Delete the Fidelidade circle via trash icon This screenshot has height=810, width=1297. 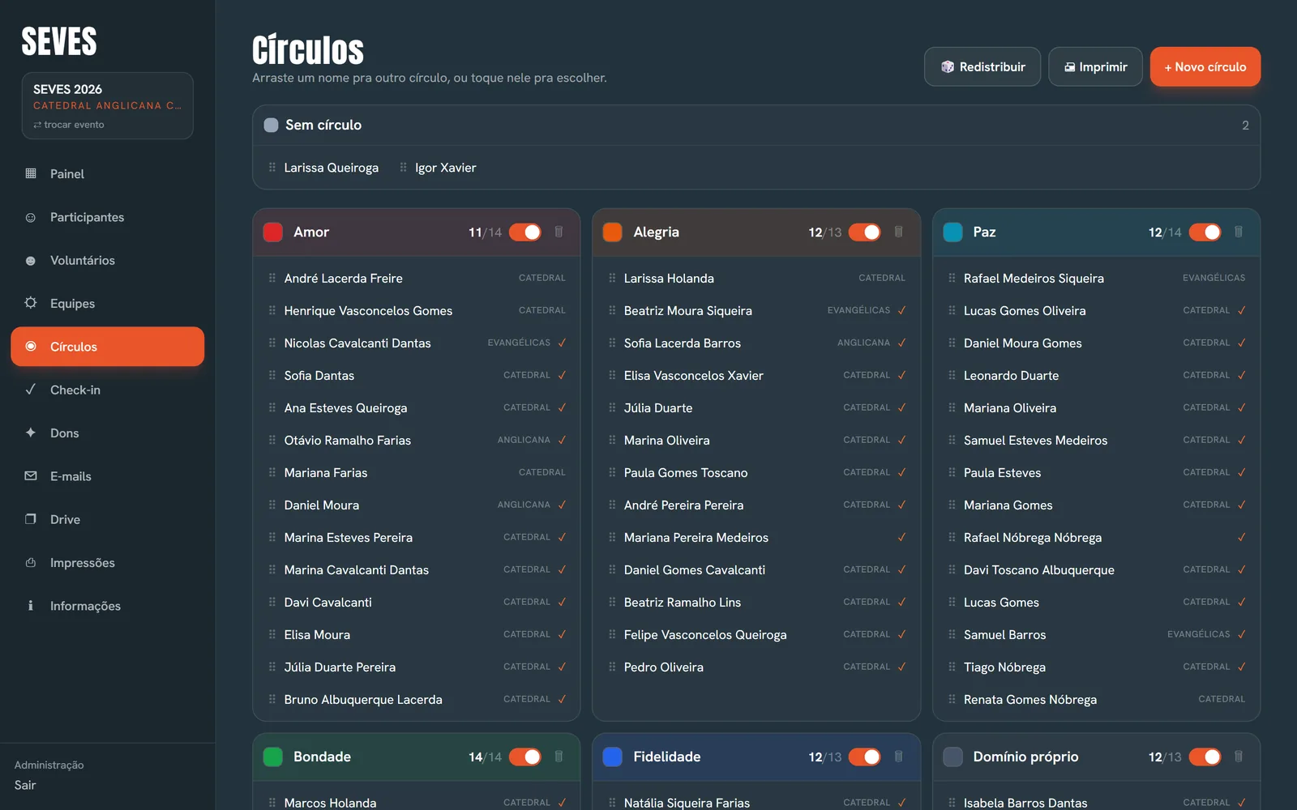point(898,757)
